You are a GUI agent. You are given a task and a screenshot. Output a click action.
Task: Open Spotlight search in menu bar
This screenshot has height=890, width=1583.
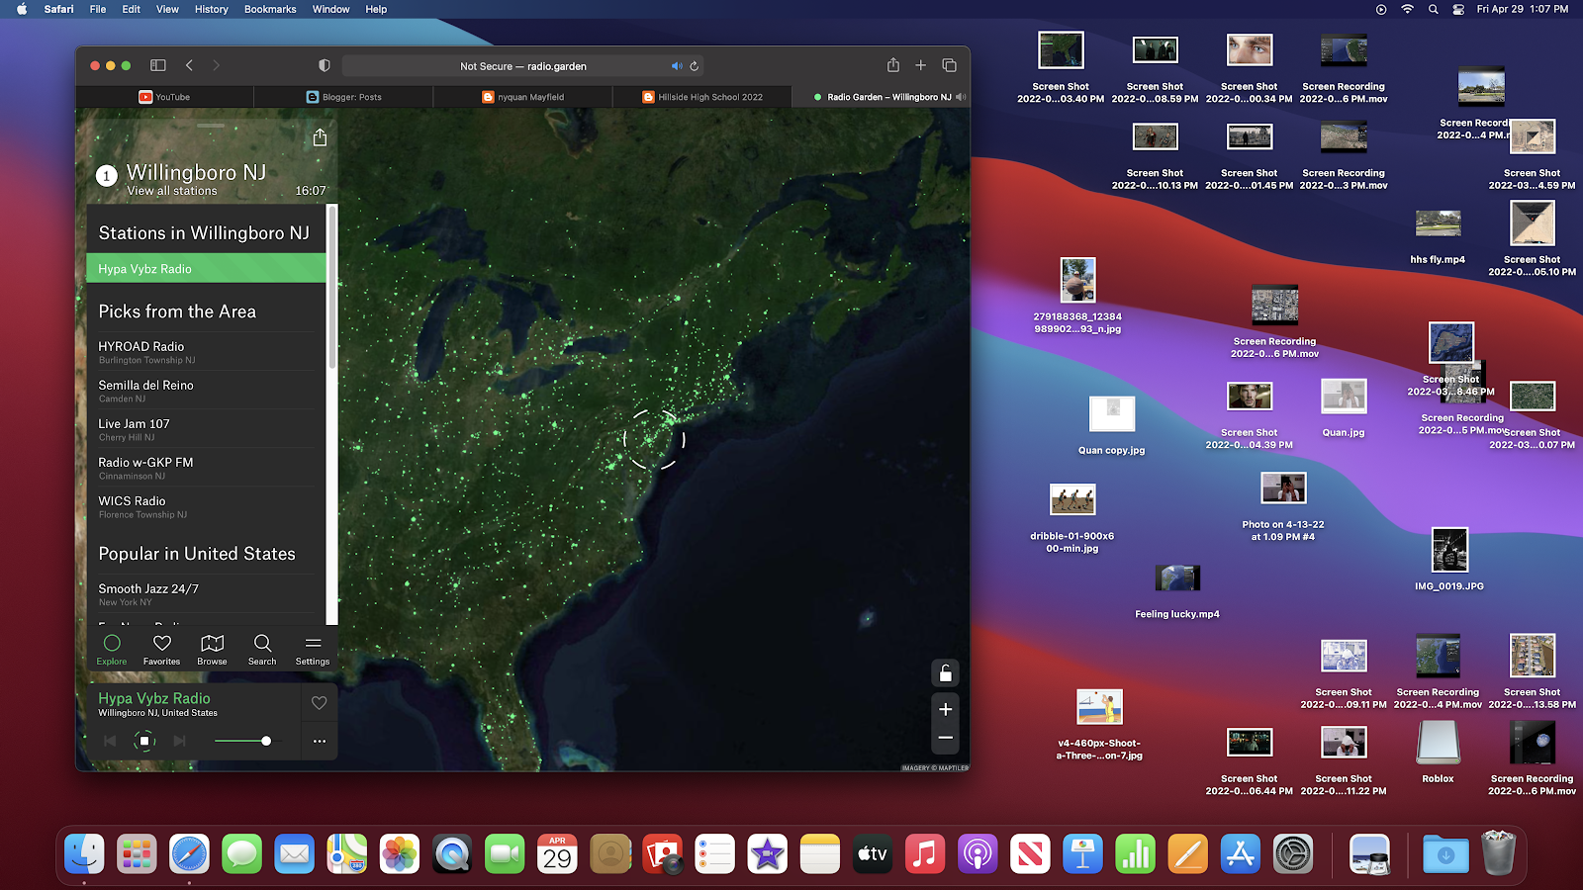tap(1433, 9)
